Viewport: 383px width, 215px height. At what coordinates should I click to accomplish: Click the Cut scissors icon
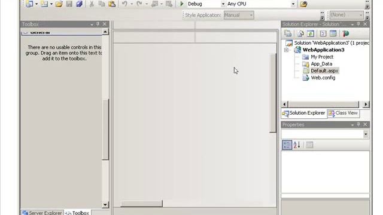click(92, 4)
